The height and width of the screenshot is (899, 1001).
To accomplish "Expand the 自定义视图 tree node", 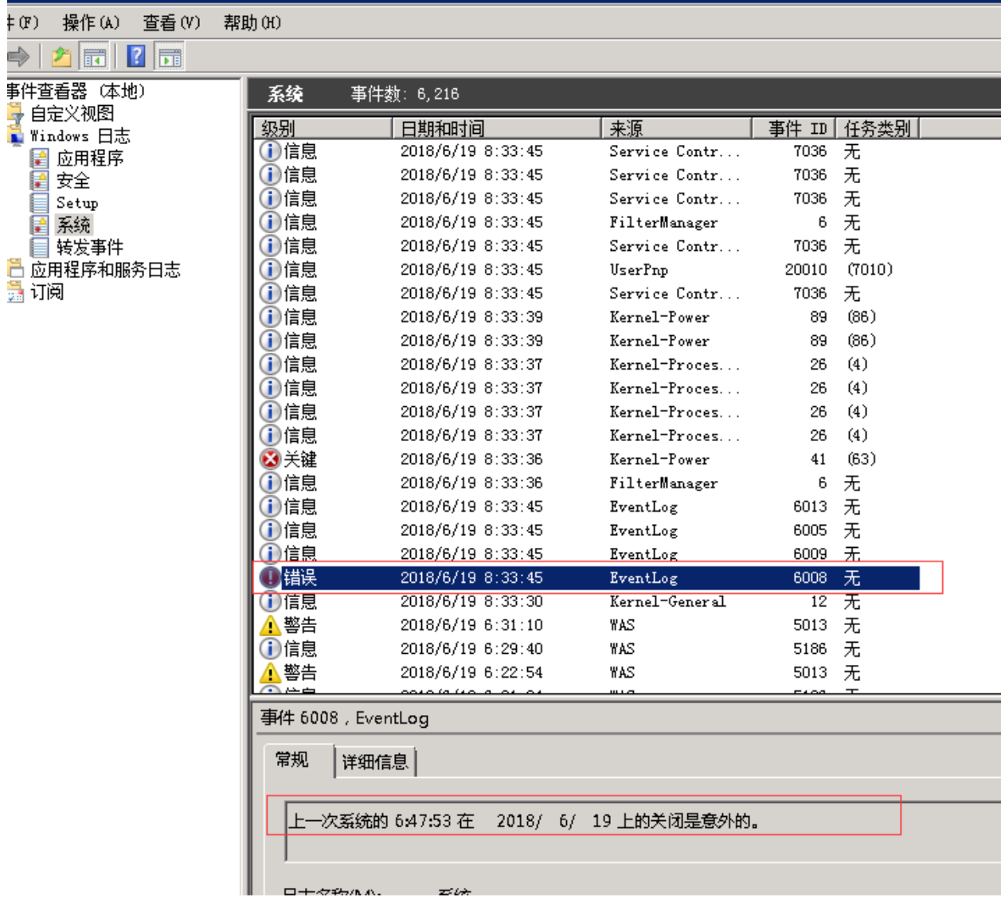I will tap(72, 114).
